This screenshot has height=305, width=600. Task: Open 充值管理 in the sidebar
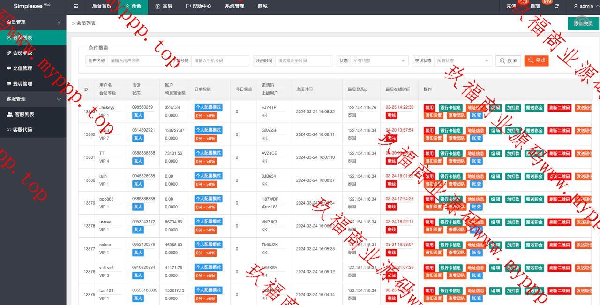point(22,68)
